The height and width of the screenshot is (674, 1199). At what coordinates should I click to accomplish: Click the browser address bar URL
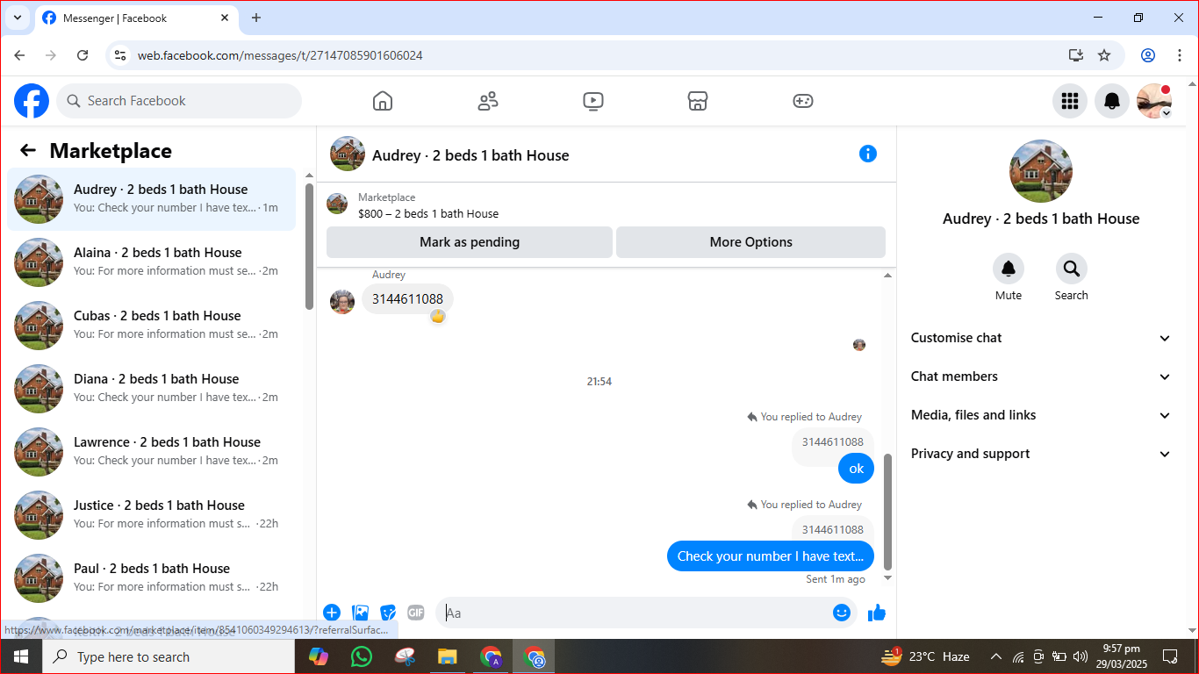(x=280, y=55)
